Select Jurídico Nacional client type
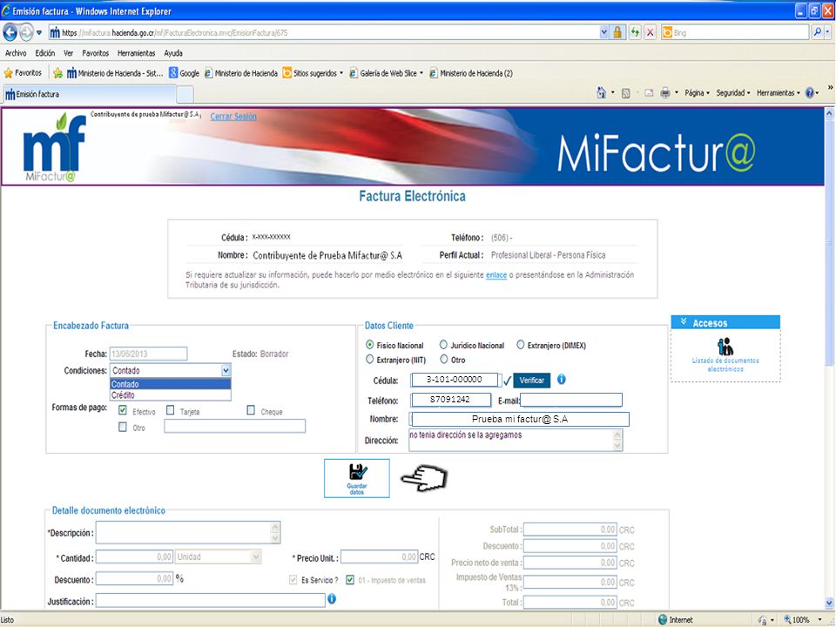The height and width of the screenshot is (627, 836). [443, 345]
